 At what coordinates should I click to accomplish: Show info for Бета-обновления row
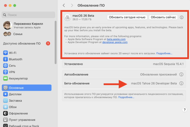pyautogui.click(x=181, y=83)
